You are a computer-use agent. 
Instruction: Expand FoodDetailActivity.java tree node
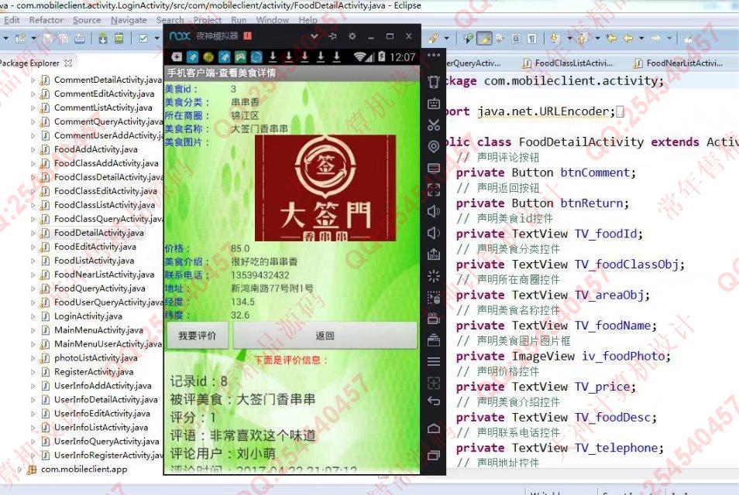33,233
